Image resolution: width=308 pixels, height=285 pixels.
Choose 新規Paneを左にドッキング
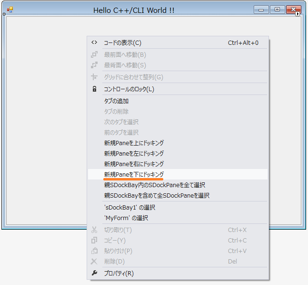(x=178, y=153)
